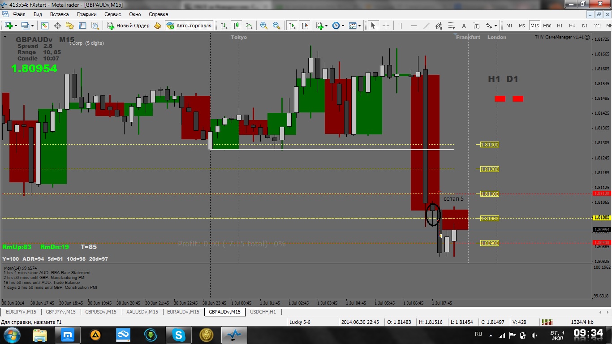Toggle chart Auto Scroll
612x344 pixels.
point(292,26)
